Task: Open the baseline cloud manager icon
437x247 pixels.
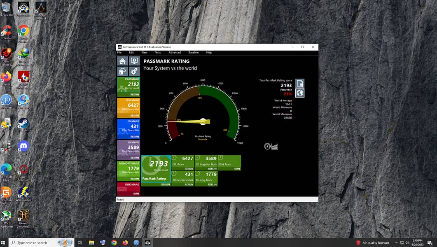Action: tap(122, 71)
